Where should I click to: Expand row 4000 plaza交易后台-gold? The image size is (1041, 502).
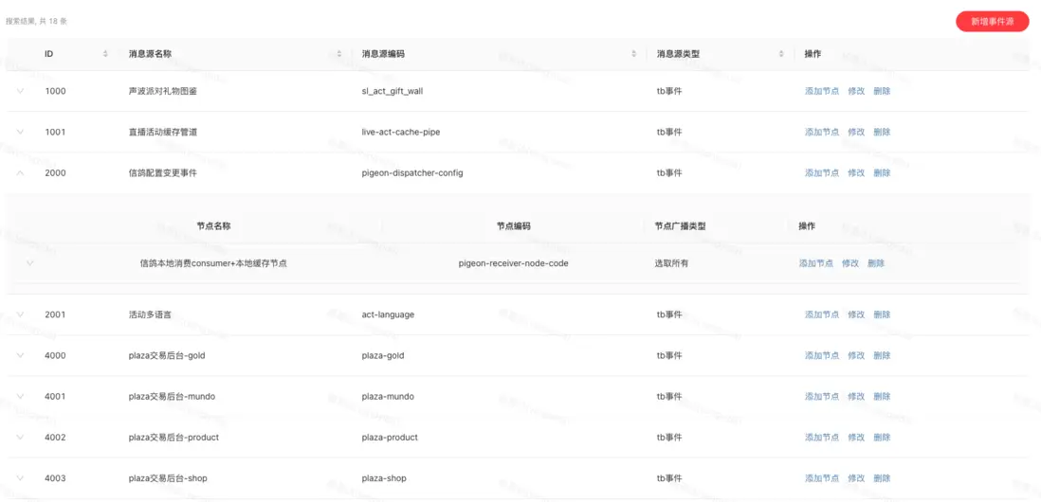pyautogui.click(x=20, y=355)
